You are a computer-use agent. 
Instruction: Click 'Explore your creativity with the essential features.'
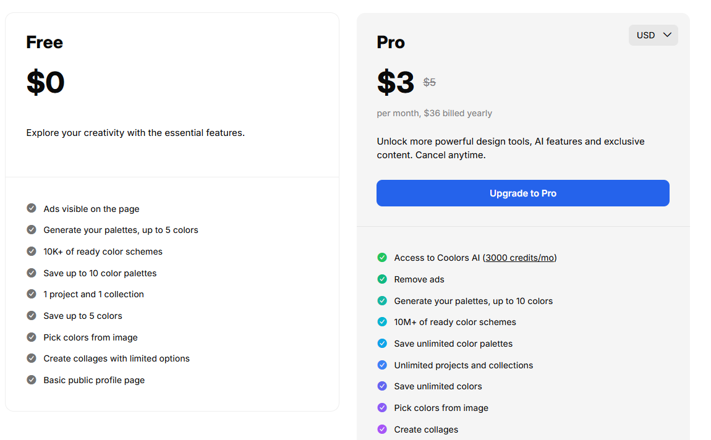tap(135, 133)
